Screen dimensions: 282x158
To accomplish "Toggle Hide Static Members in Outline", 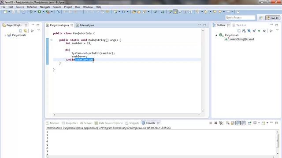I will pyautogui.click(x=254, y=31).
